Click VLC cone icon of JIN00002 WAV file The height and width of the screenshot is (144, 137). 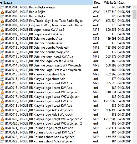(2, 12)
